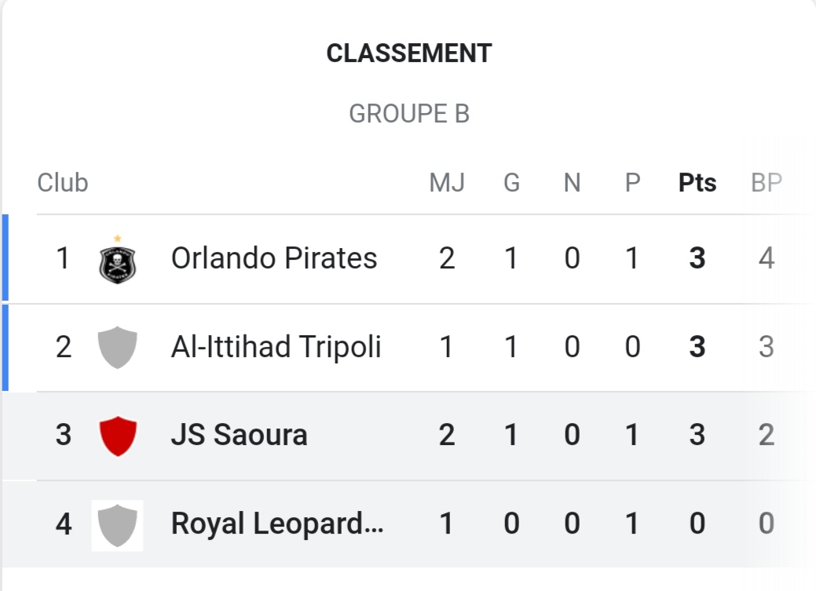
Task: Click Royal Leopards' grey shield logo
Action: point(117,524)
